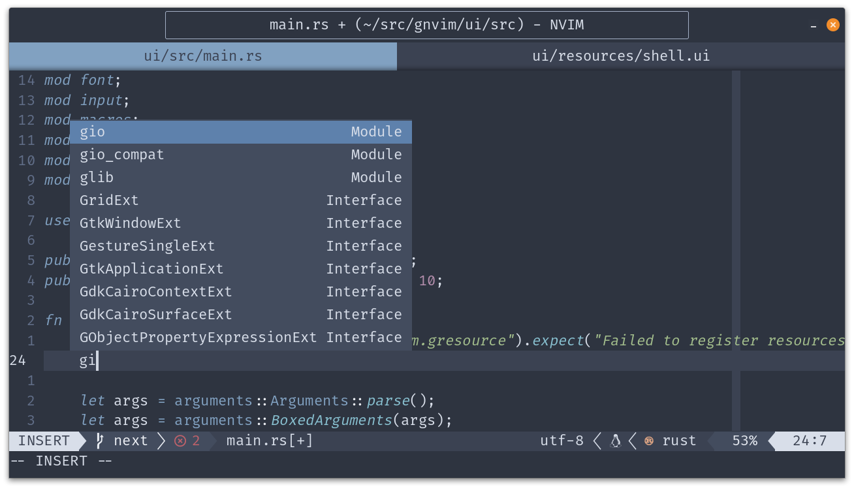854x489 pixels.
Task: Select the gio module completion
Action: [x=240, y=132]
